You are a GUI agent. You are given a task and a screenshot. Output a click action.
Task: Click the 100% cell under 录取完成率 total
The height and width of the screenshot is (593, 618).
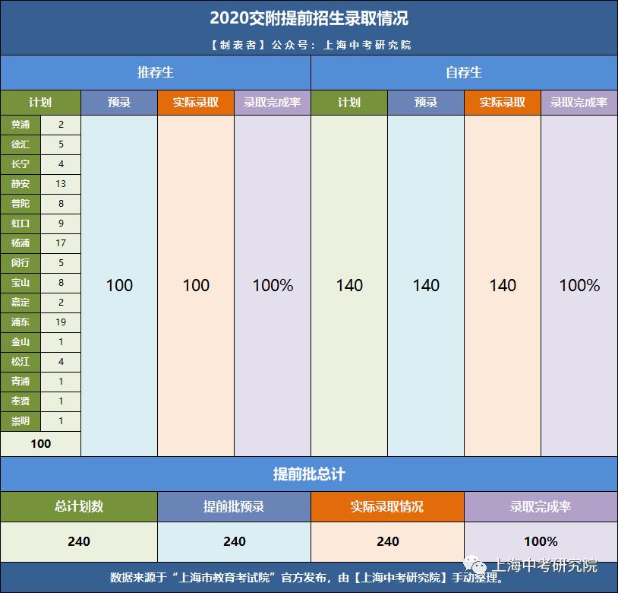tap(540, 542)
